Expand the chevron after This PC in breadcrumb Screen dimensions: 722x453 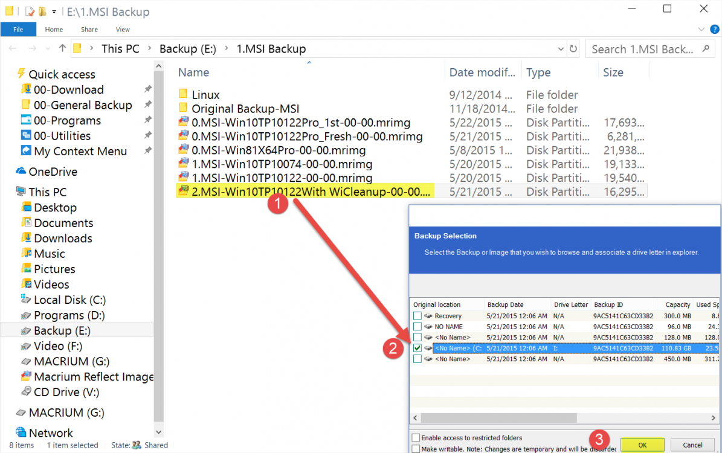click(x=150, y=48)
